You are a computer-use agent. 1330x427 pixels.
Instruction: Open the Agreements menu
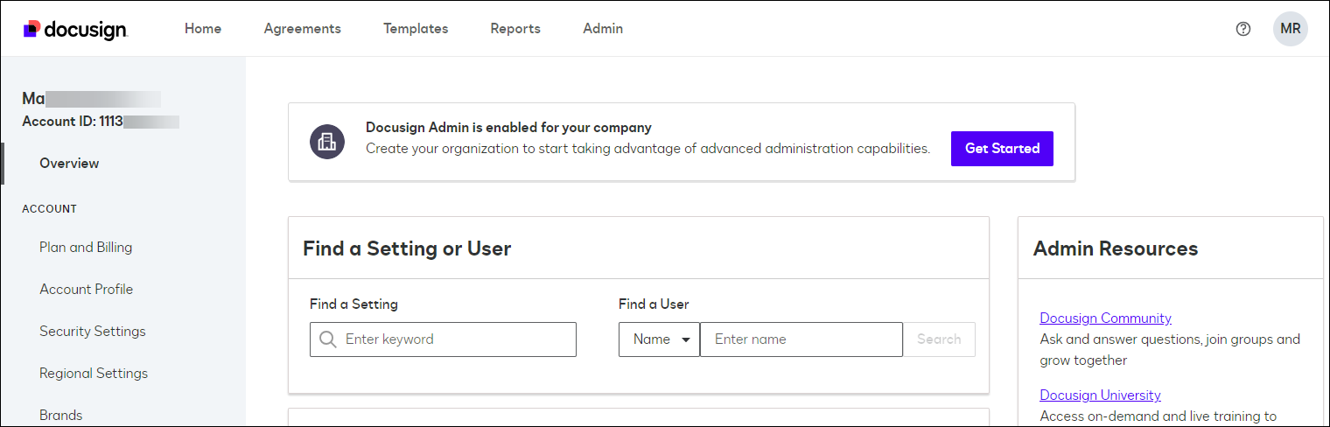pos(303,29)
